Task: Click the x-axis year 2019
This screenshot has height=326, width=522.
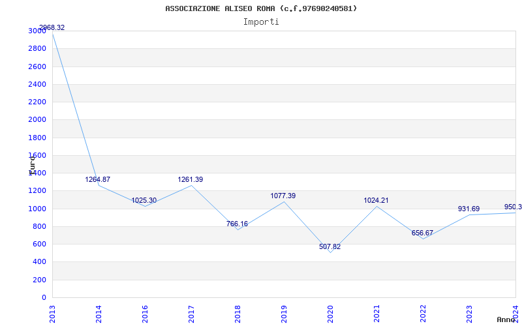Action: 284,314
